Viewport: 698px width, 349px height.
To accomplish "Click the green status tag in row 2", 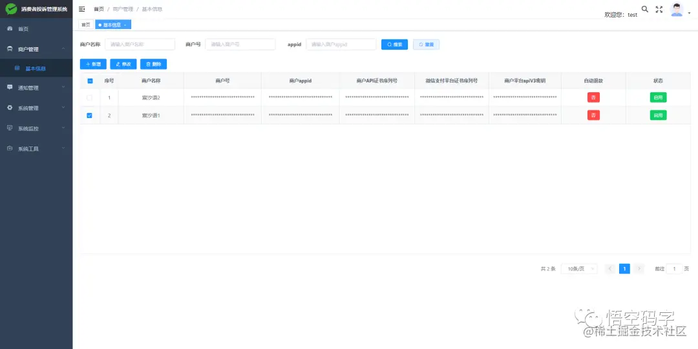I will (x=658, y=115).
